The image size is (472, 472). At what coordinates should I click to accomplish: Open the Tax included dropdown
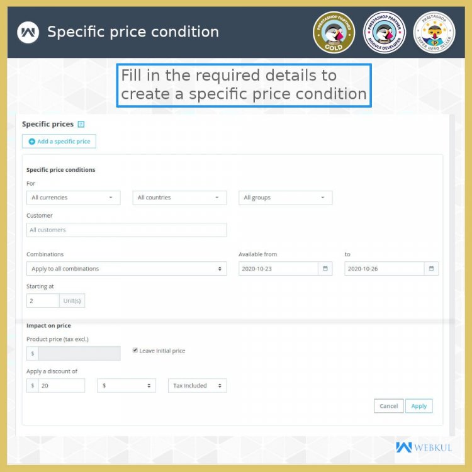[197, 386]
